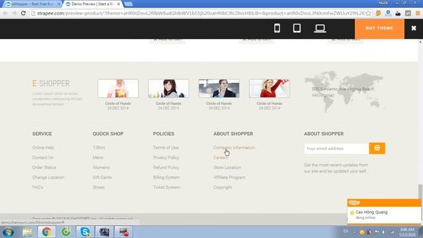Open the Change Location link
The image size is (423, 238).
click(48, 177)
